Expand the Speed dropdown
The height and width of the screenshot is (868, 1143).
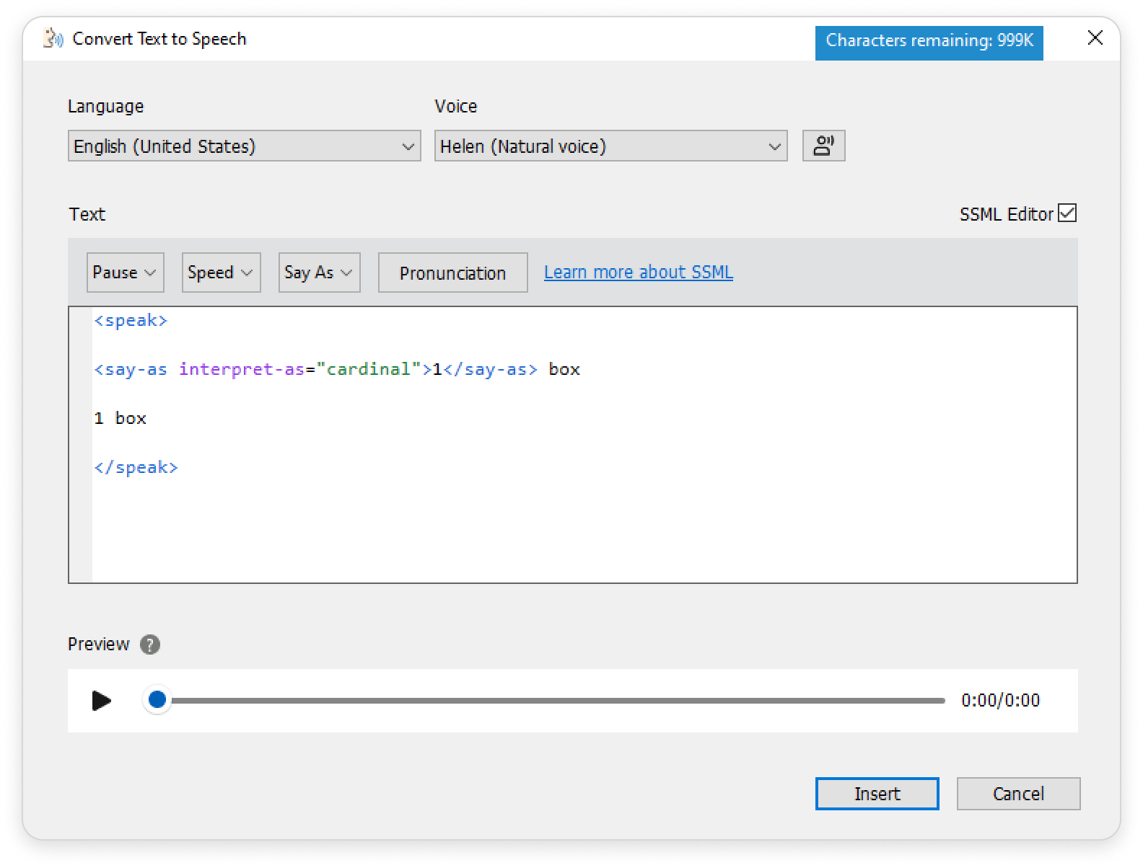[221, 273]
